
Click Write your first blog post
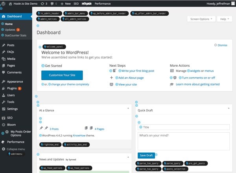138,71
